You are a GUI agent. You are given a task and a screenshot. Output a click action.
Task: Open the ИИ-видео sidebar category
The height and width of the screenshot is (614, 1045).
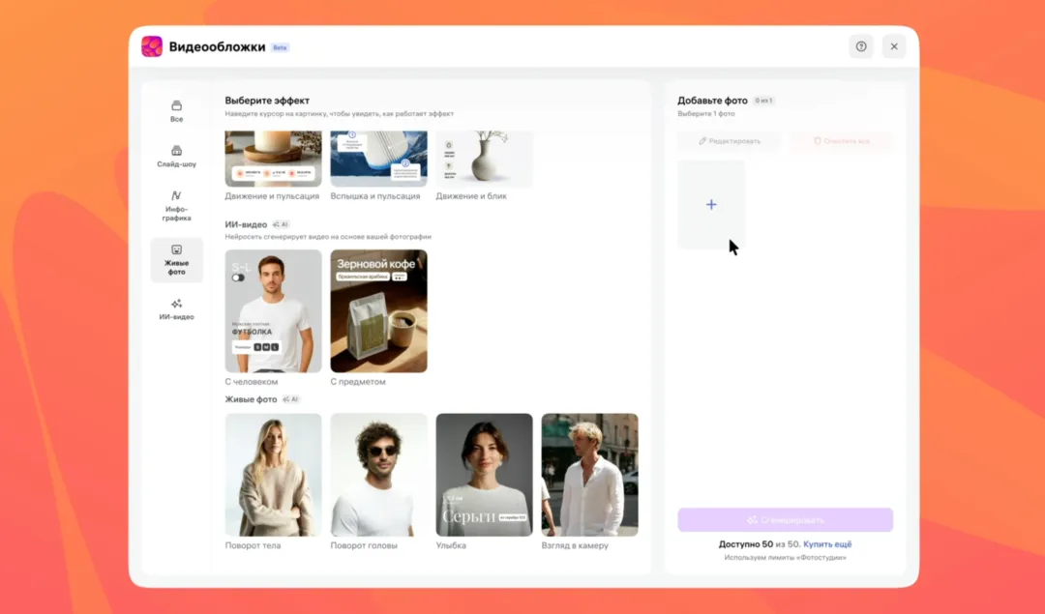tap(176, 309)
